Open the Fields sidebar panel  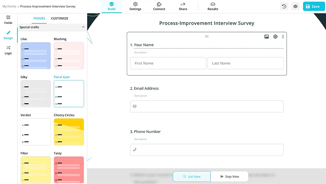8,20
